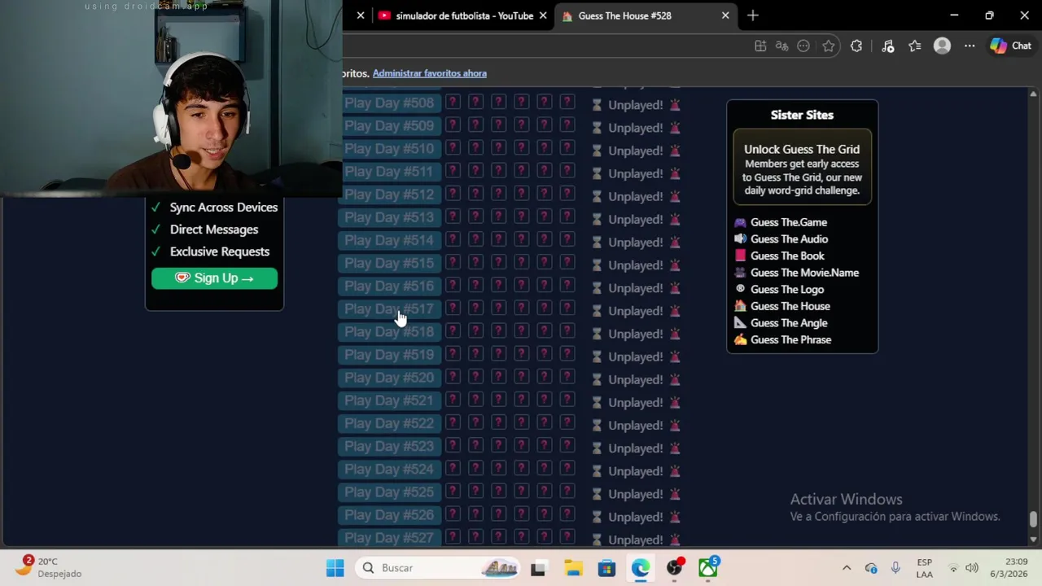Click the microphone tray icon

point(895,568)
